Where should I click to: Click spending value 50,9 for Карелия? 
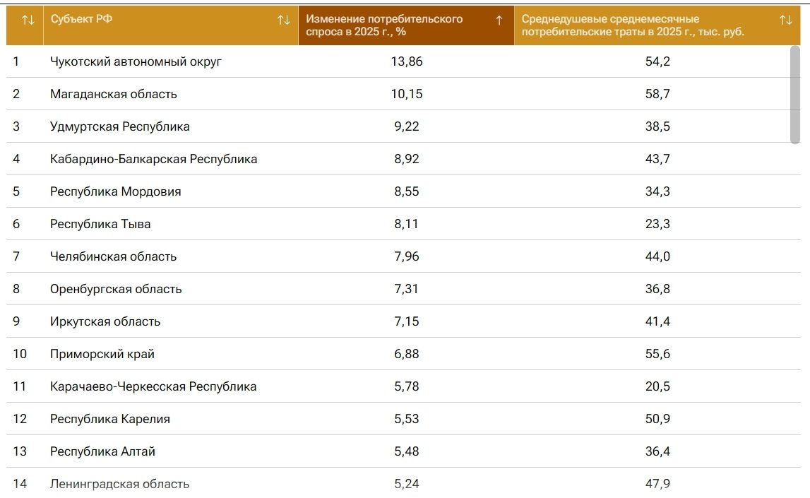point(657,419)
